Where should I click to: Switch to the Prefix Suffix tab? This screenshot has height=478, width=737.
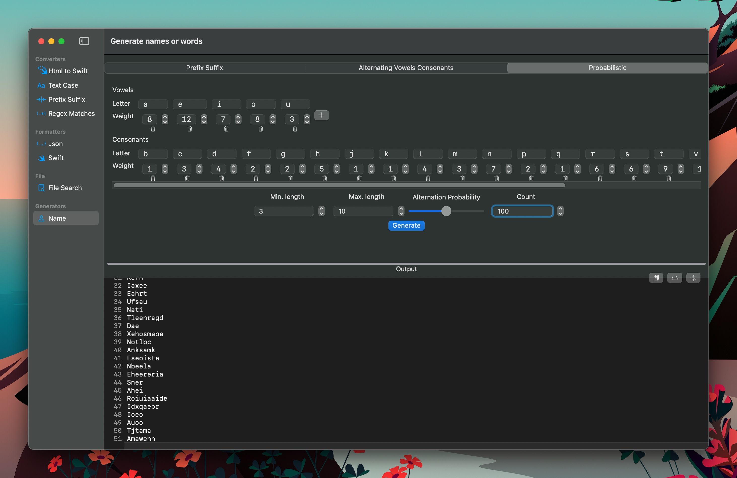(204, 68)
